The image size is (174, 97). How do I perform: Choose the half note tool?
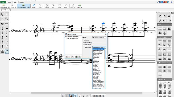pos(2,28)
